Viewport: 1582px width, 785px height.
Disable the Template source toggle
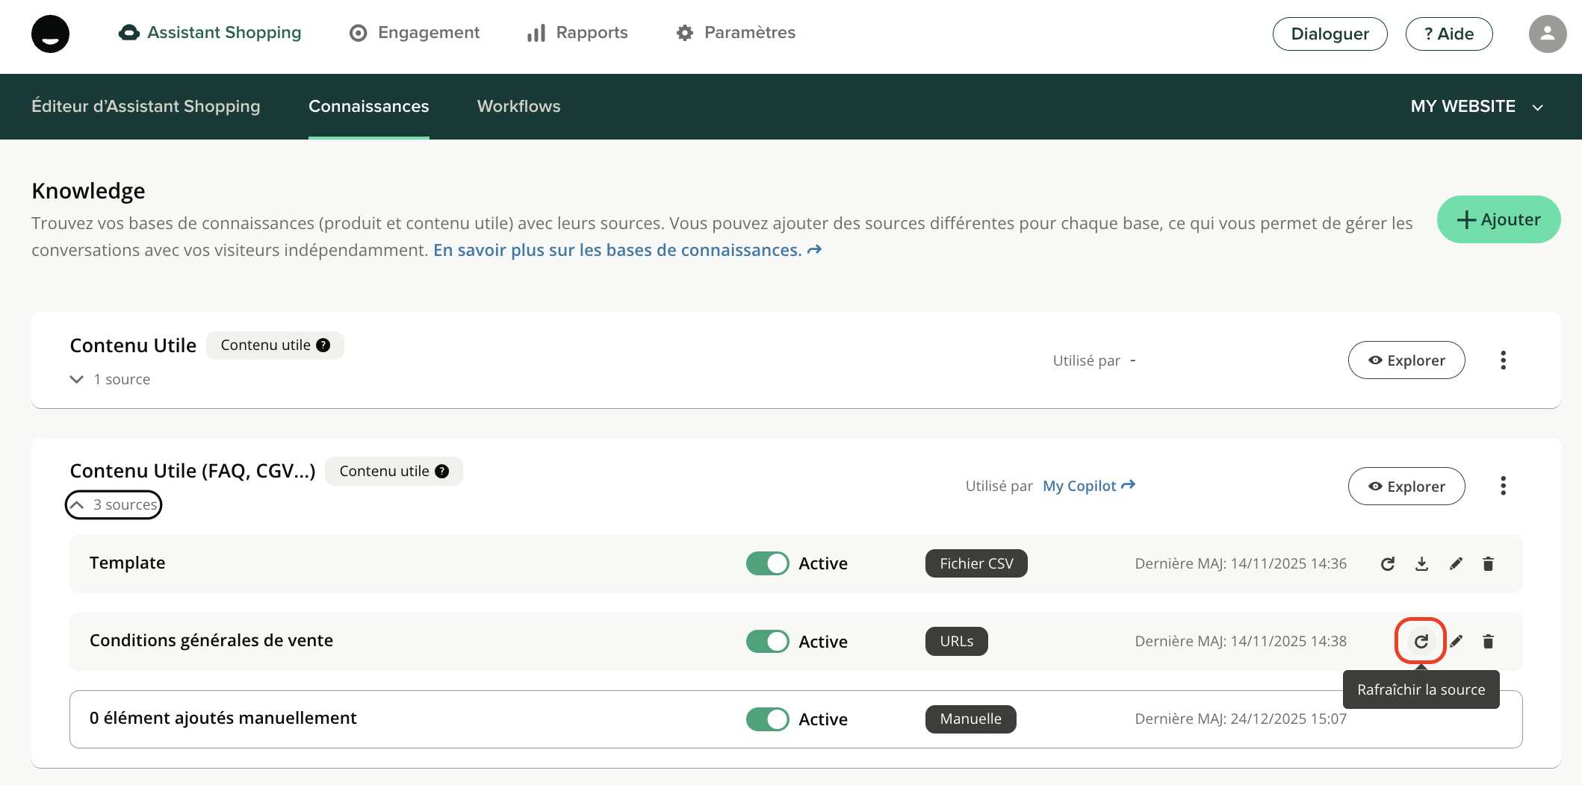[767, 563]
